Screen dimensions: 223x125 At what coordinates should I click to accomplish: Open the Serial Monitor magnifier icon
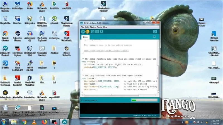pyautogui.click(x=155, y=32)
